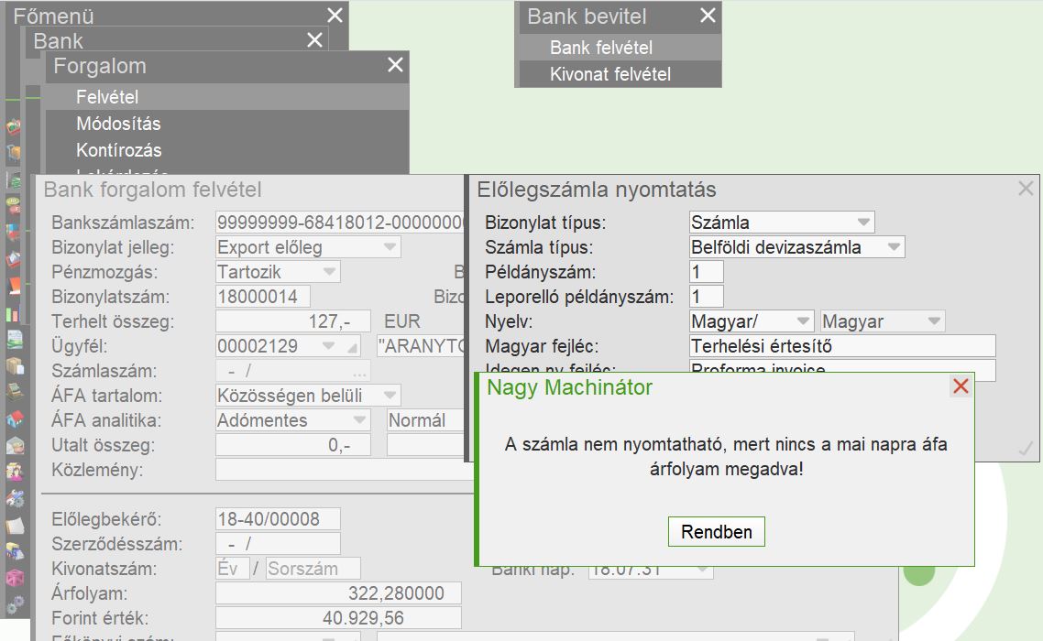Click the Rendben button in the dialog
The width and height of the screenshot is (1043, 641).
click(x=717, y=532)
